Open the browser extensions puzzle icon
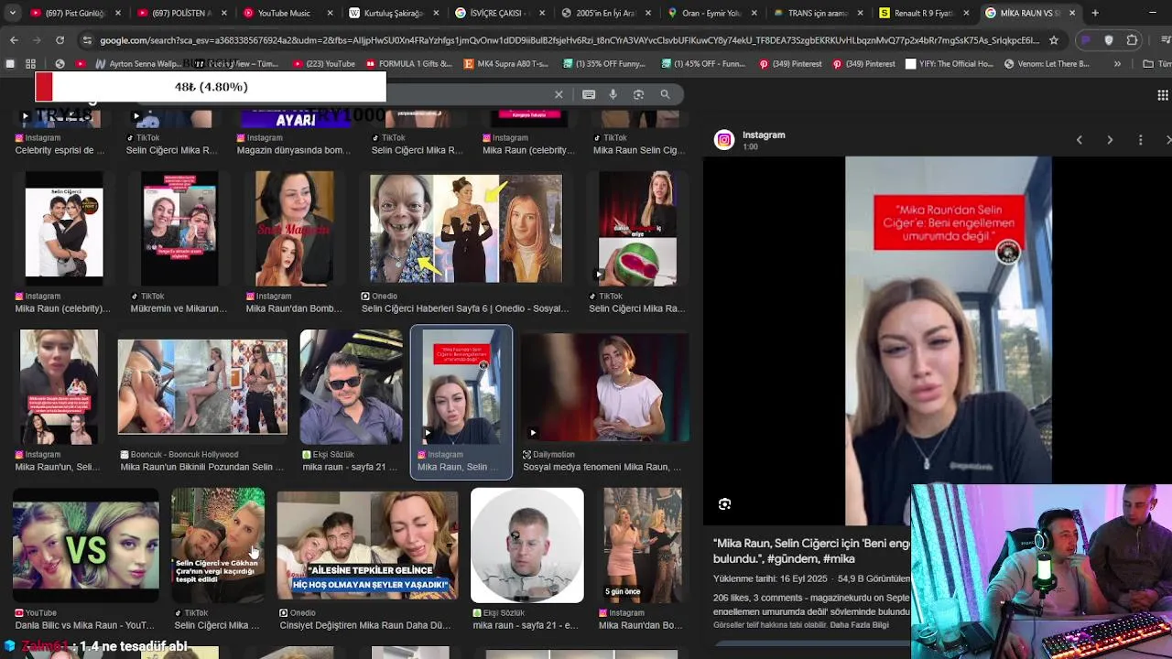This screenshot has width=1172, height=659. pyautogui.click(x=1132, y=40)
